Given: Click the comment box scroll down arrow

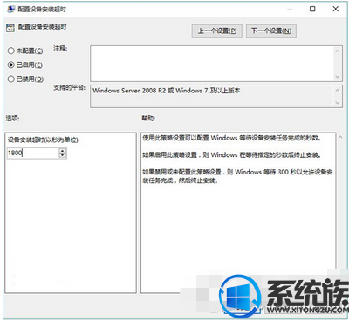Looking at the screenshot, I should pyautogui.click(x=338, y=77).
